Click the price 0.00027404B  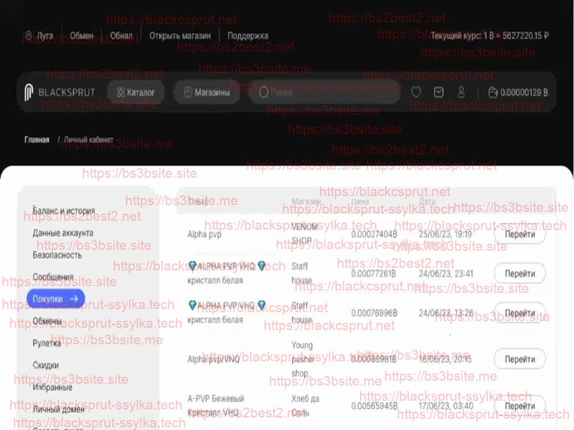click(x=374, y=234)
